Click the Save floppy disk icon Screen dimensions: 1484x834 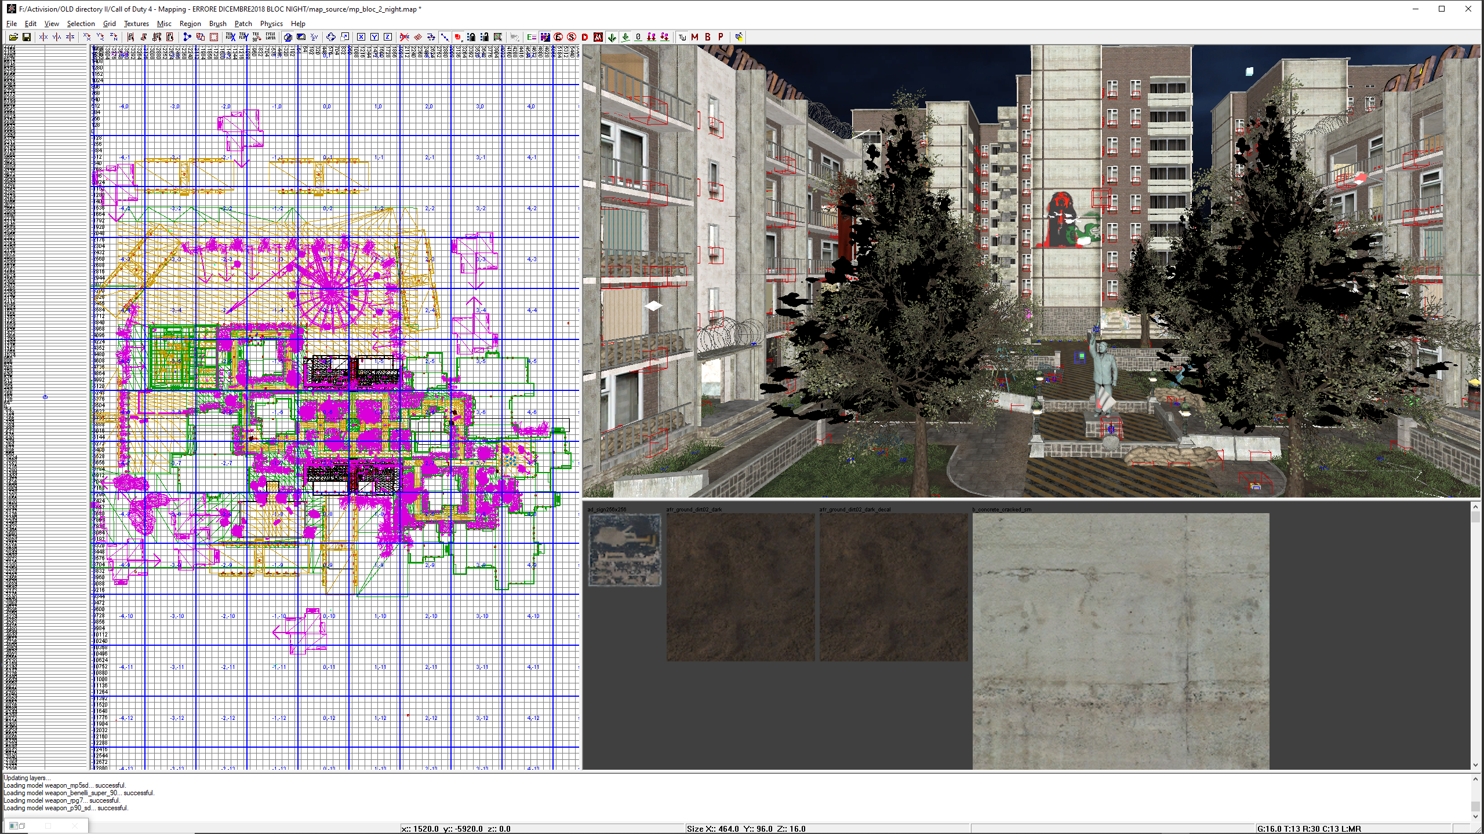tap(27, 37)
